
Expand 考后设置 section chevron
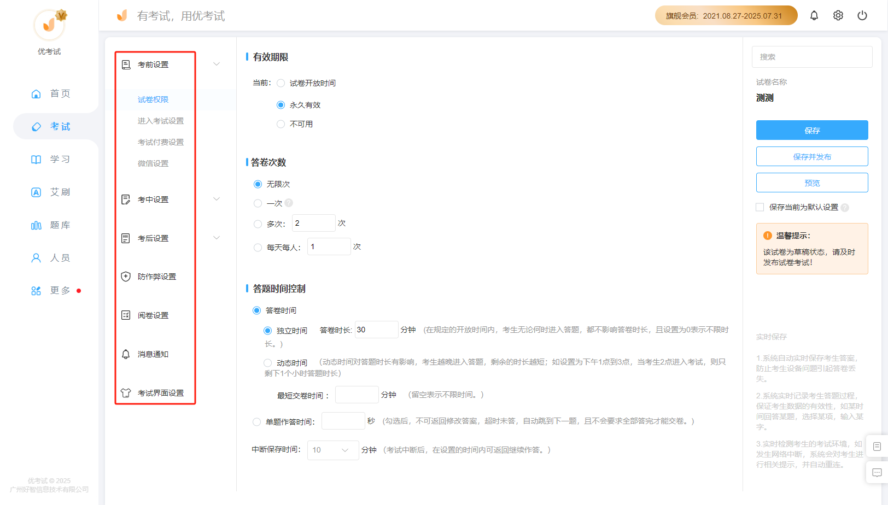217,238
